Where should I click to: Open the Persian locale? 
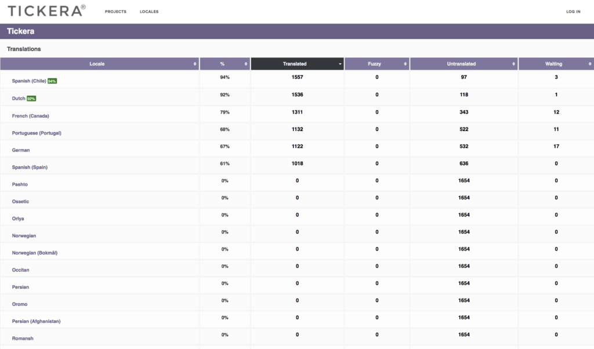tap(20, 287)
